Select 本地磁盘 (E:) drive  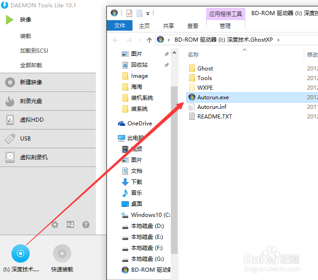(143, 237)
